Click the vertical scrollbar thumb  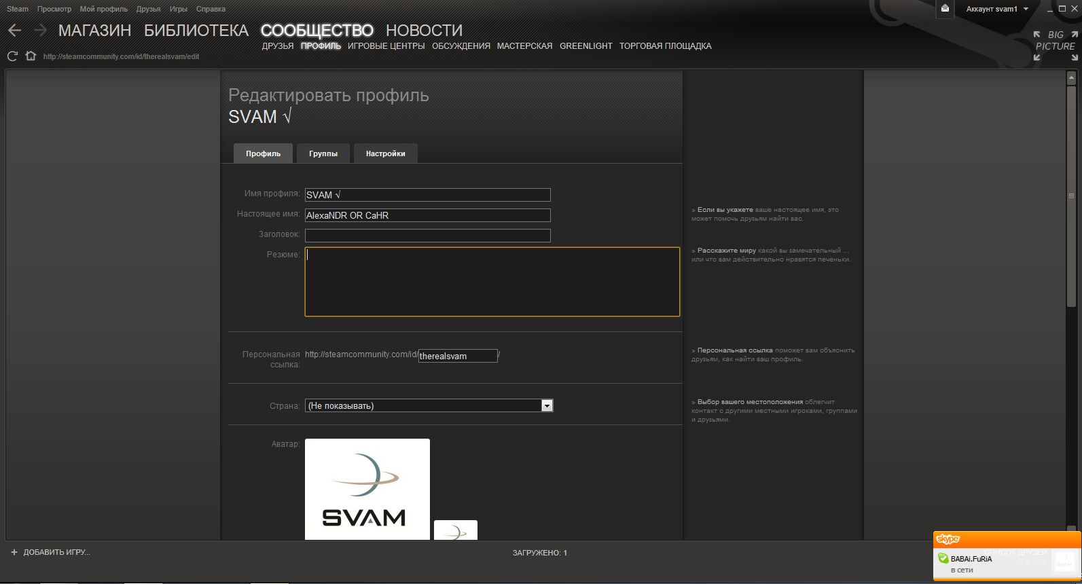pyautogui.click(x=1071, y=196)
